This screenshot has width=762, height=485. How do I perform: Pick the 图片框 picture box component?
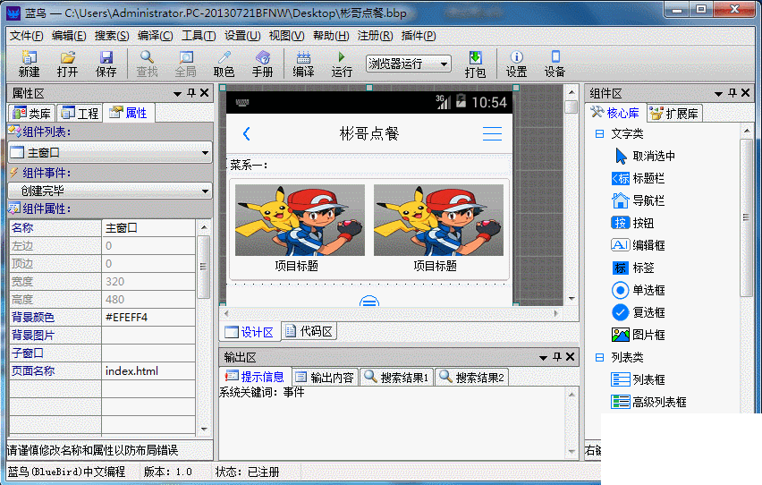click(x=638, y=335)
